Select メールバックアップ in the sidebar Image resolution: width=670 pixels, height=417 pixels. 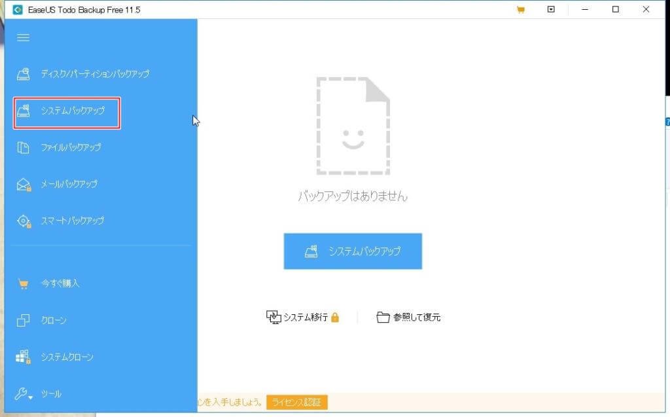click(69, 185)
